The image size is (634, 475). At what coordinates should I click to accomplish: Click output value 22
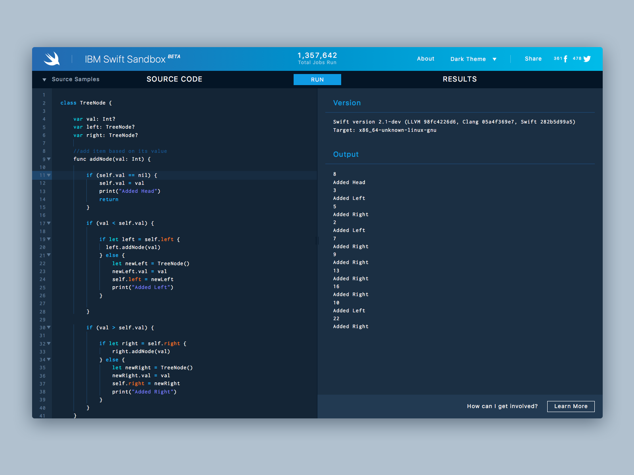tap(336, 319)
